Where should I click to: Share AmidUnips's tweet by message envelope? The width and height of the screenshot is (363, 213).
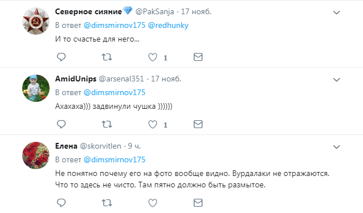(x=198, y=124)
